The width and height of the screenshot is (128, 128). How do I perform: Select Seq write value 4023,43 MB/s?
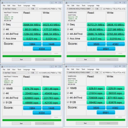click(51, 25)
